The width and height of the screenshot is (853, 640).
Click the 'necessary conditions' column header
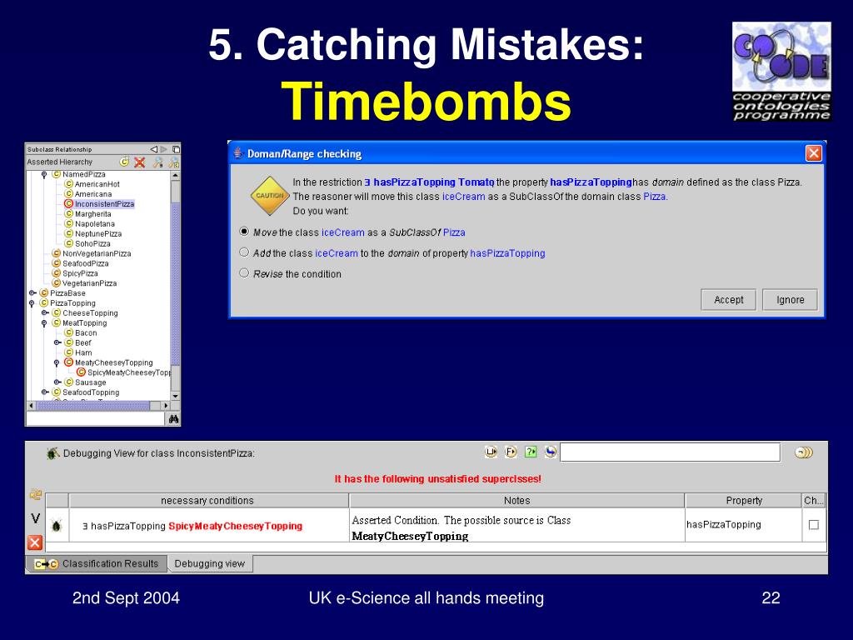click(x=208, y=500)
